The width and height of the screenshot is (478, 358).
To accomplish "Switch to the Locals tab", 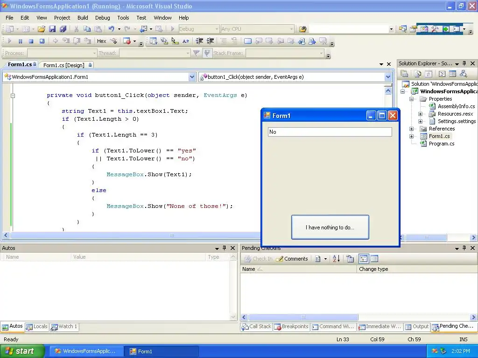I will [x=37, y=327].
